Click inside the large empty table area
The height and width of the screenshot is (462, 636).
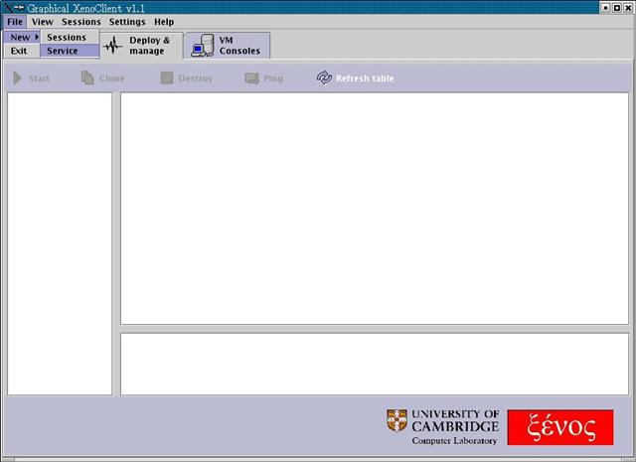(374, 208)
